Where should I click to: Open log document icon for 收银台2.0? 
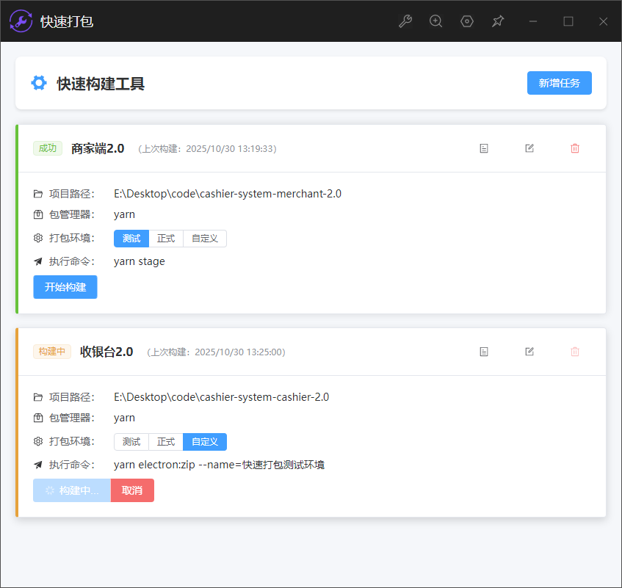point(484,352)
